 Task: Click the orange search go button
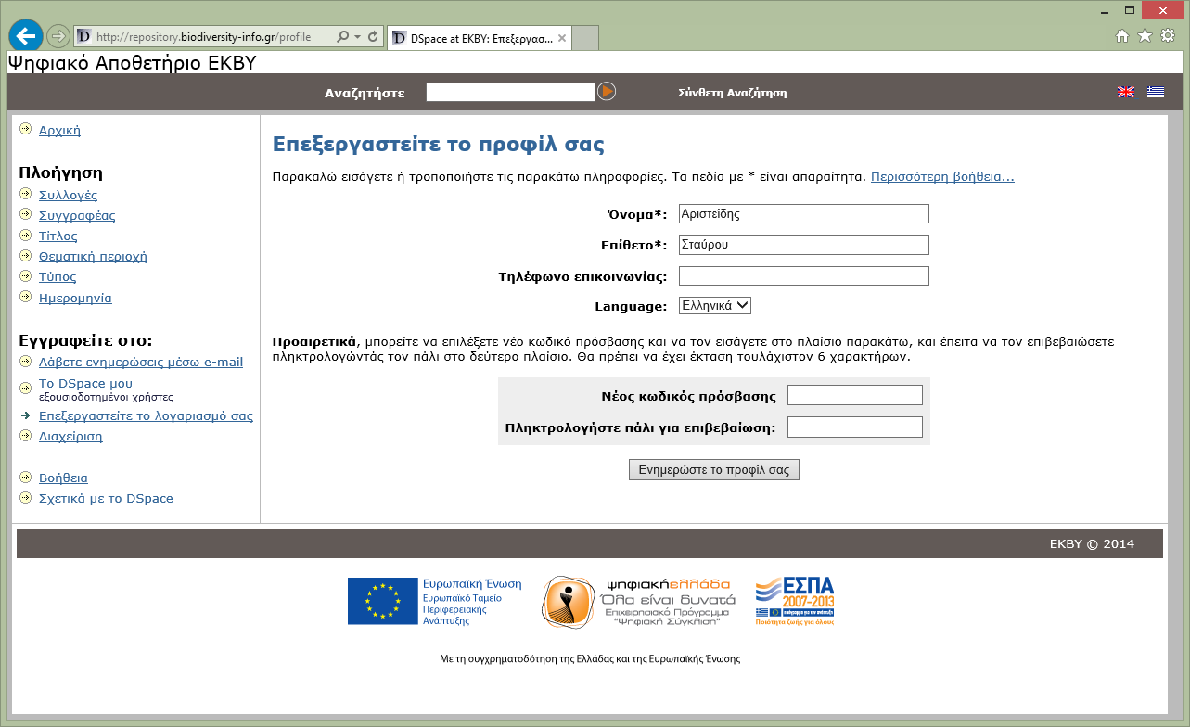(x=607, y=91)
